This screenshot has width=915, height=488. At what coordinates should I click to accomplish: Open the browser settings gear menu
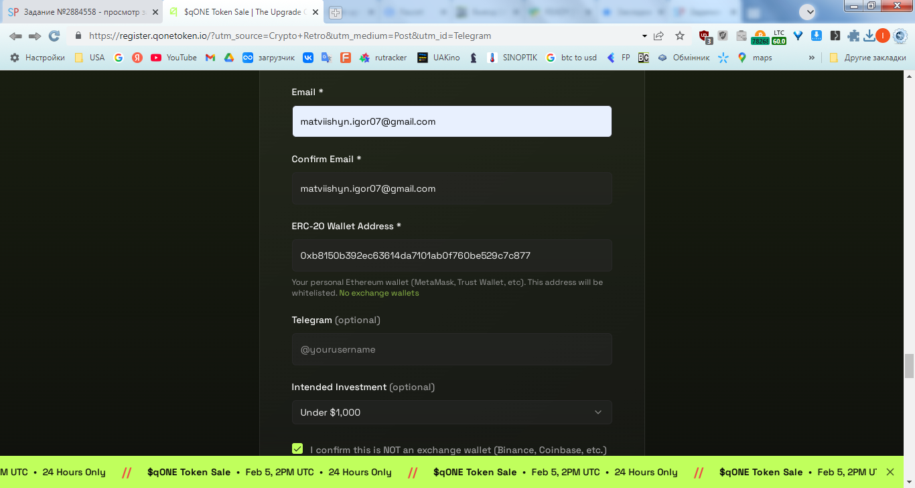coord(900,36)
